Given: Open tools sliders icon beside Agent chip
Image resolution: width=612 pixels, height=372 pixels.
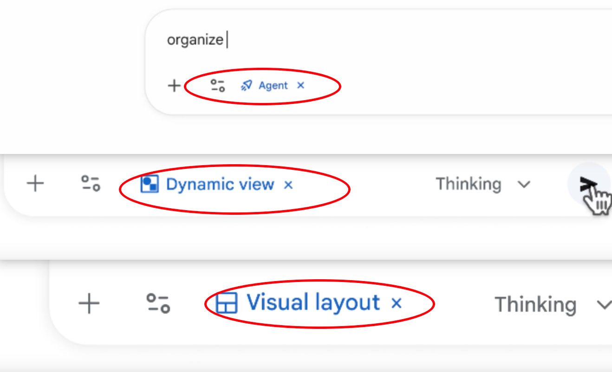Looking at the screenshot, I should click(217, 85).
